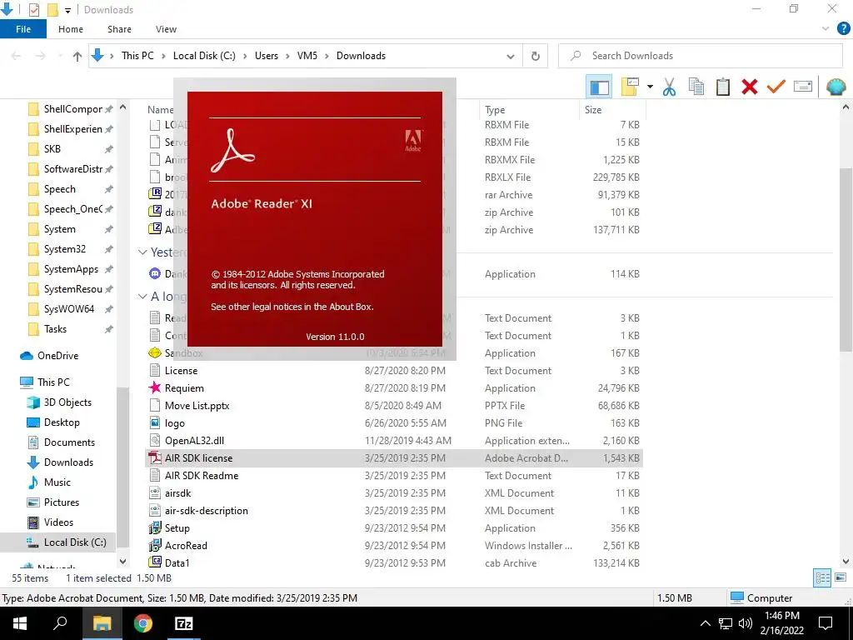
Task: Click the Copy pages icon in toolbar
Action: (x=696, y=87)
